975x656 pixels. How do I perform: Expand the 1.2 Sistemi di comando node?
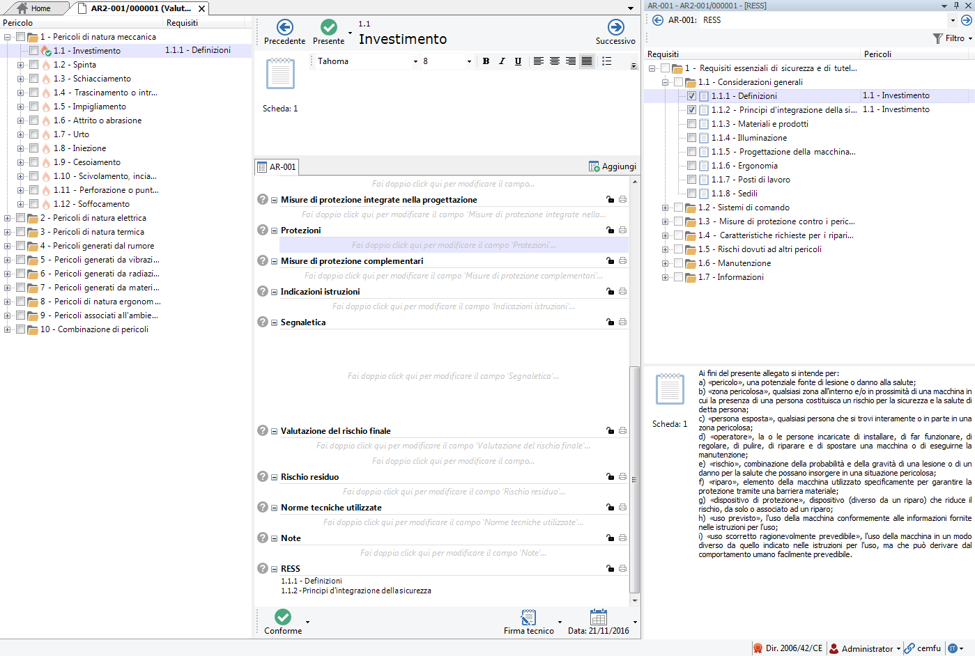point(665,208)
